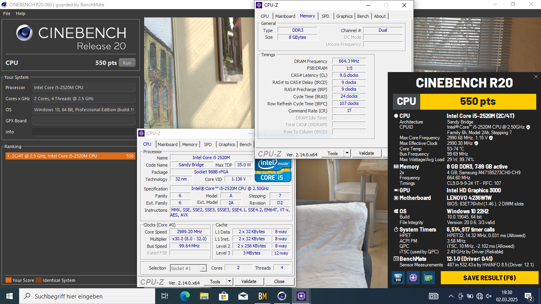Click the Cinebench Processor field Intel Core i5-2520M CPU
The height and width of the screenshot is (304, 541).
point(84,87)
